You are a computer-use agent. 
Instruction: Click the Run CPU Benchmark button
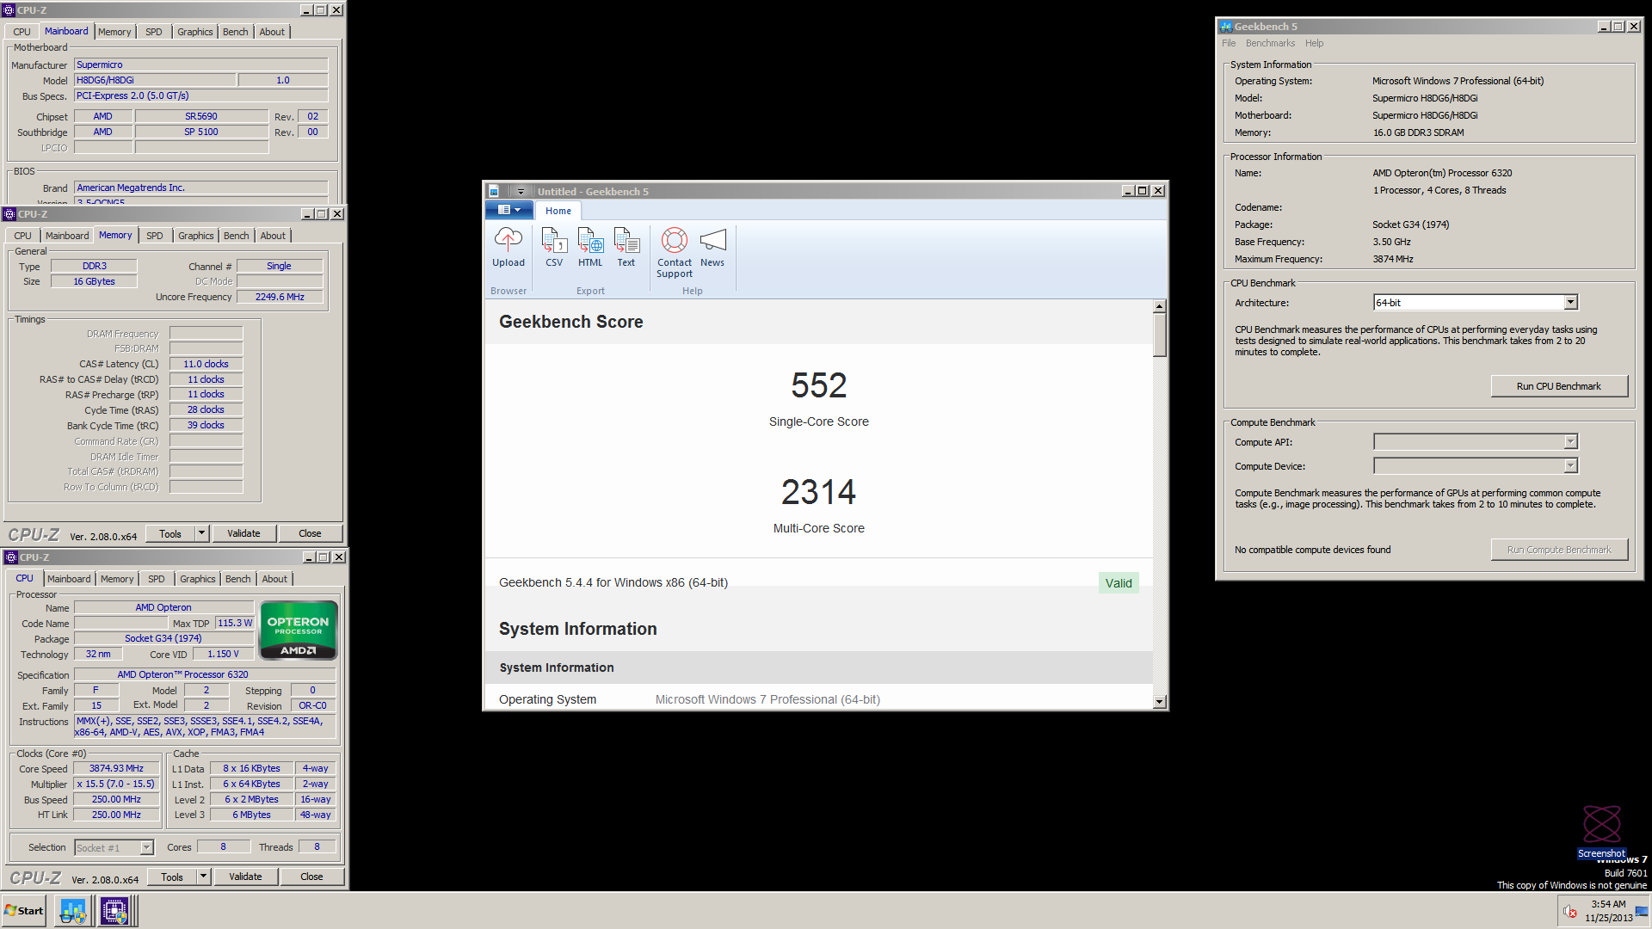(x=1558, y=386)
